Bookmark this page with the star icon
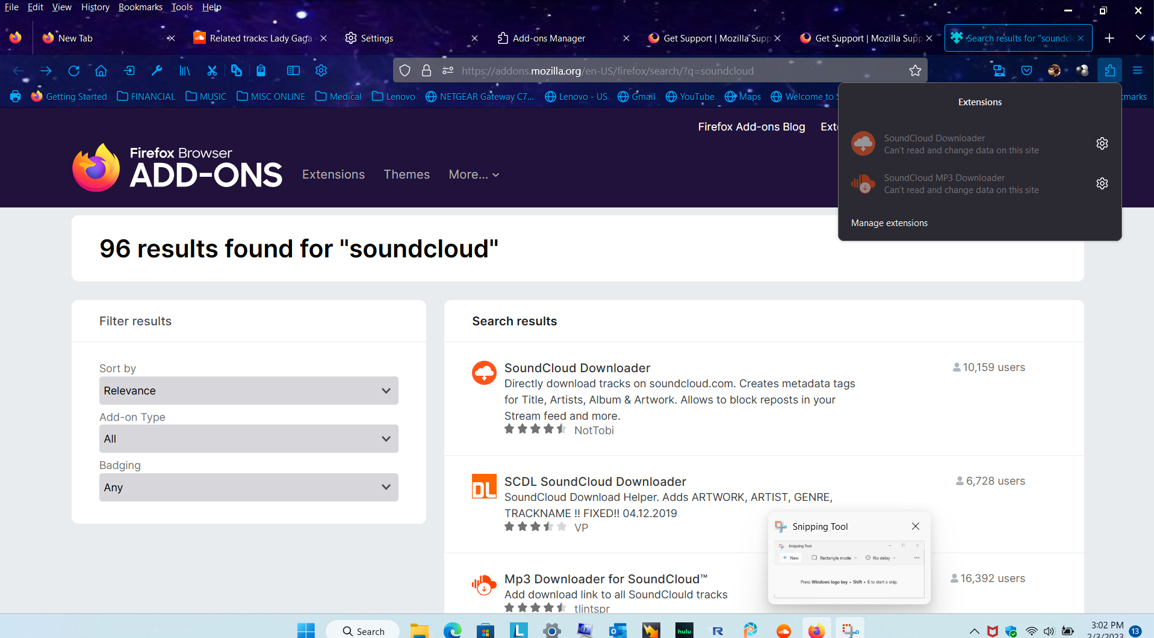Screen dimensions: 1154x638 [x=915, y=71]
